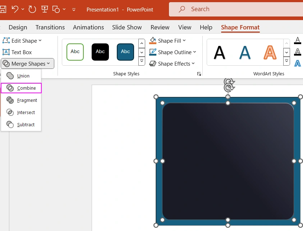Click the Shape Outline pen icon
Viewport: 303px width, 231px height.
click(x=153, y=52)
